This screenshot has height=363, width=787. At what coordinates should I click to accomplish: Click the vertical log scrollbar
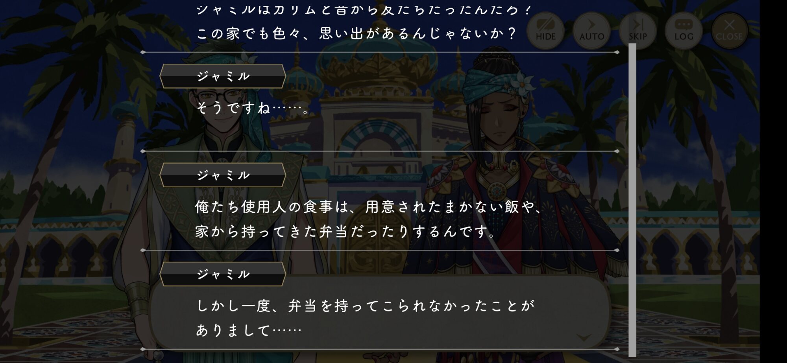pos(632,200)
